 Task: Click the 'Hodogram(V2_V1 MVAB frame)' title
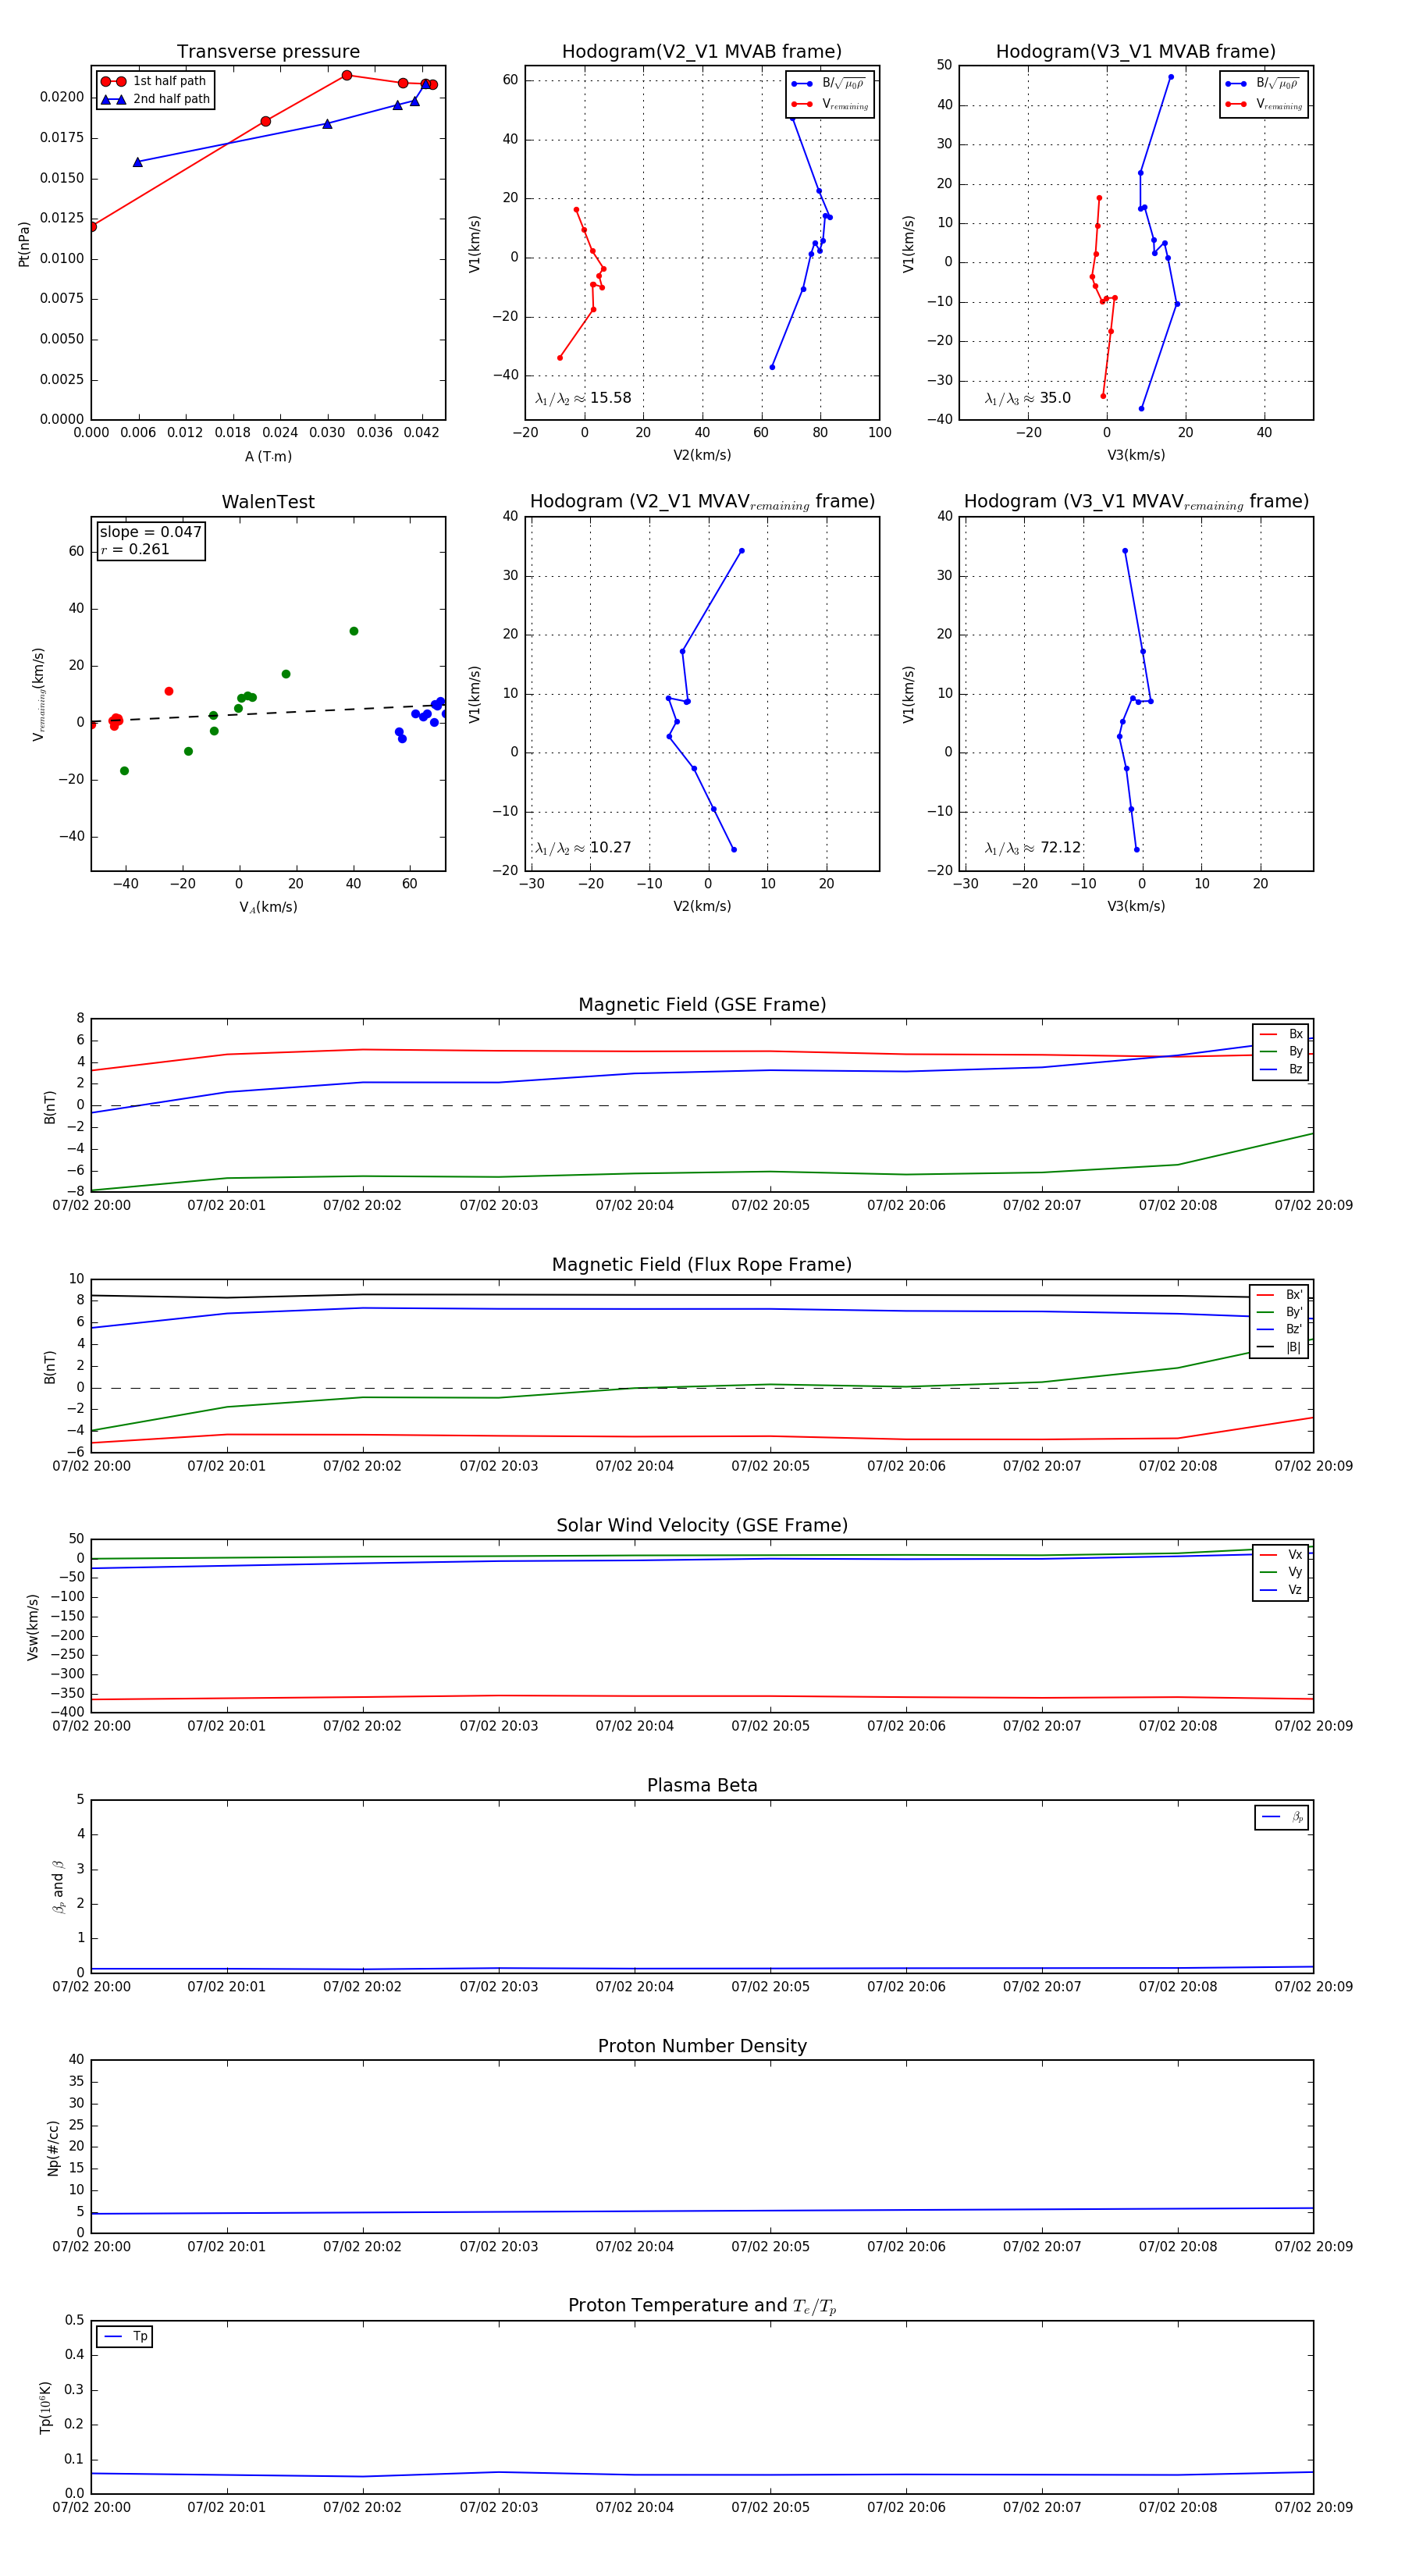click(701, 52)
